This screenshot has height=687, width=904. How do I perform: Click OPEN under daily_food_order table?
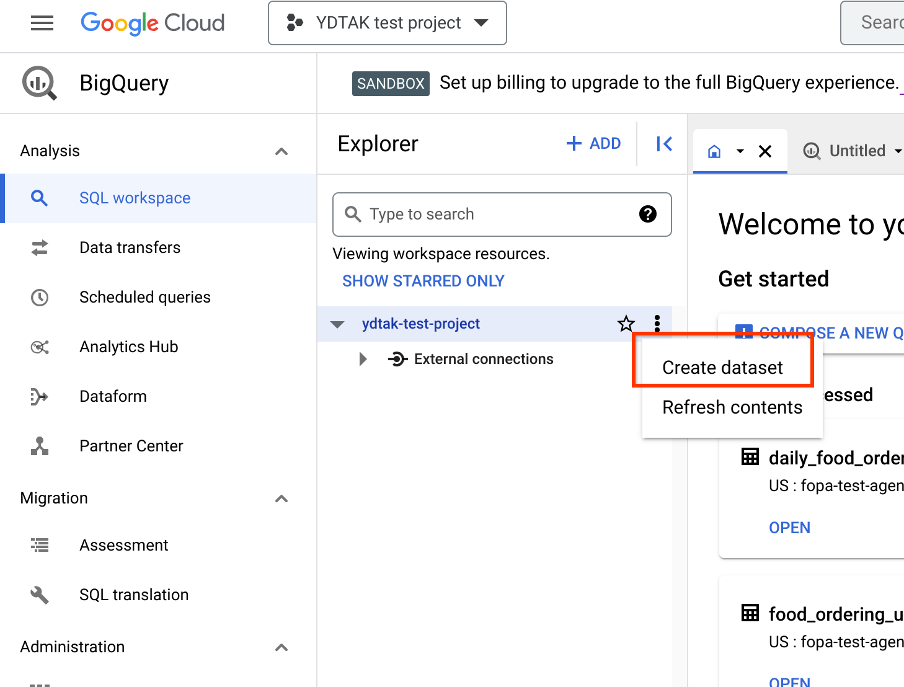coord(789,528)
